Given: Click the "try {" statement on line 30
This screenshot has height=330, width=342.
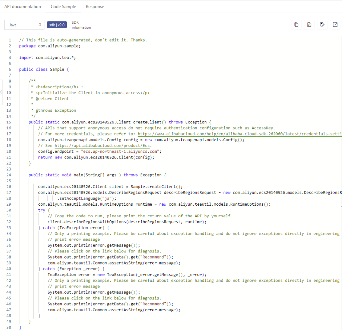Looking at the screenshot, I should [44, 210].
